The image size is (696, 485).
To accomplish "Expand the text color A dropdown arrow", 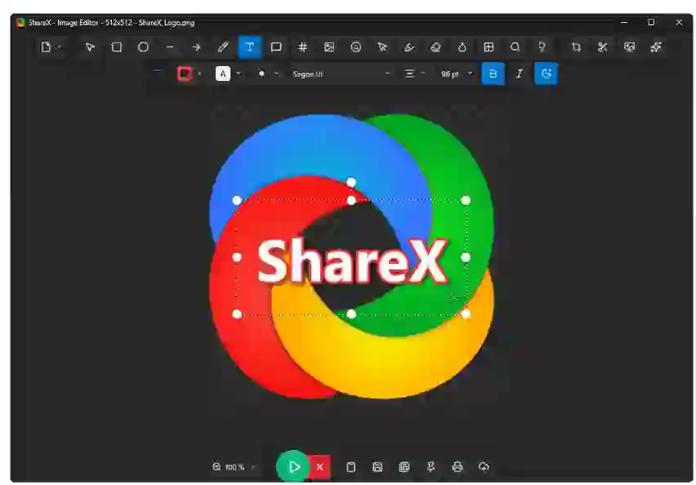I will coord(239,73).
